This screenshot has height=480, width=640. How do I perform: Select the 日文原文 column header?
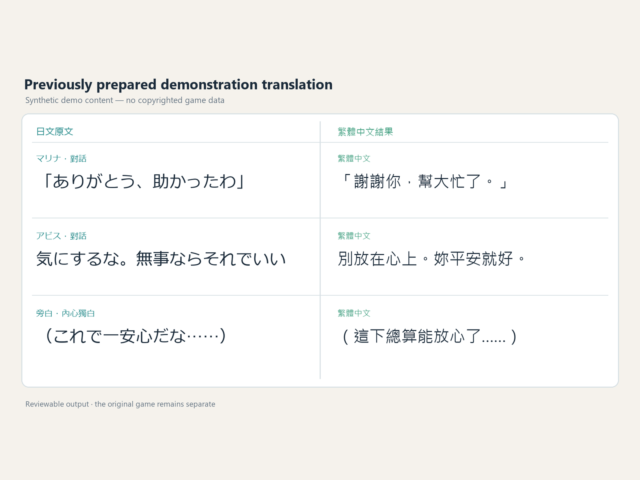tap(55, 132)
